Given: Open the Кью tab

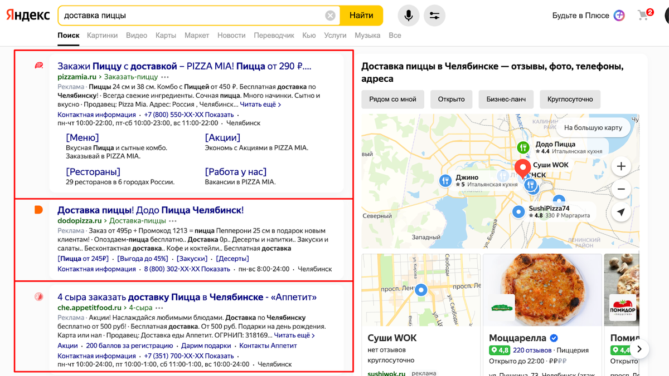Looking at the screenshot, I should click(309, 35).
